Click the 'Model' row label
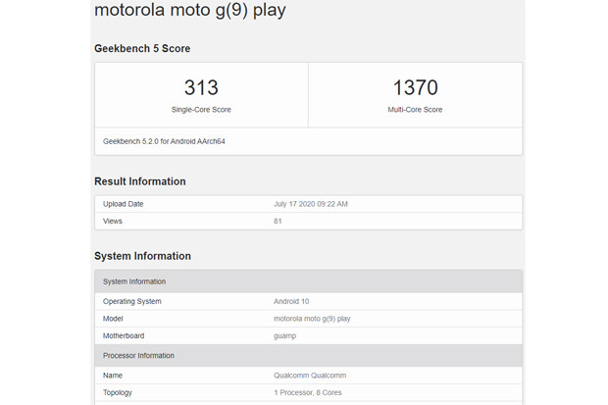This screenshot has width=608, height=405. [x=113, y=319]
